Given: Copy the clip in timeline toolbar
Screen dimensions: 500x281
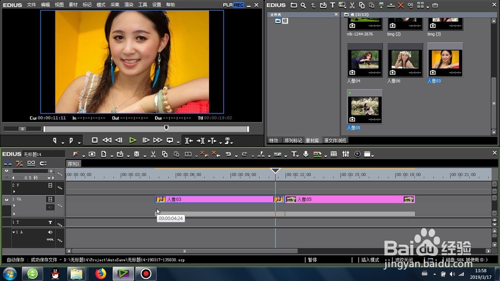Looking at the screenshot, I should pyautogui.click(x=164, y=154).
